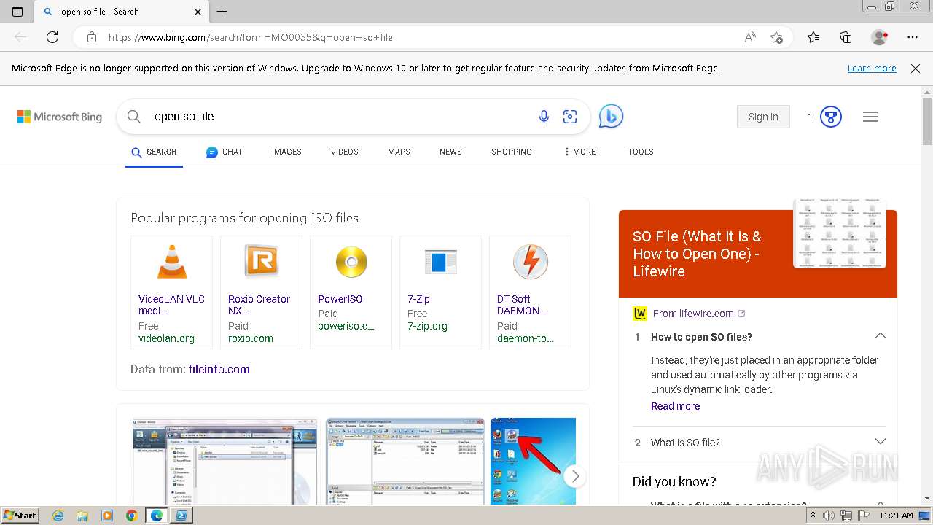Open the tab actions menu icon
Screen dimensions: 933x525
[17, 12]
